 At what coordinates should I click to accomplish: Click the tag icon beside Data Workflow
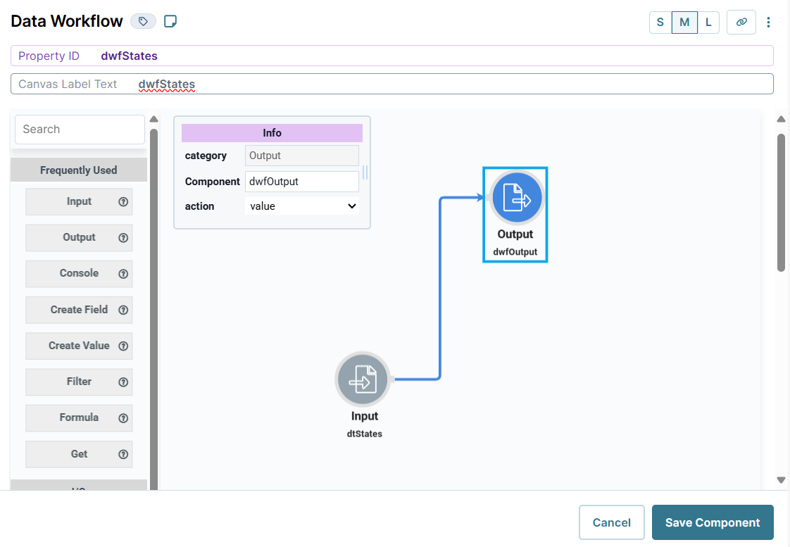pyautogui.click(x=143, y=21)
